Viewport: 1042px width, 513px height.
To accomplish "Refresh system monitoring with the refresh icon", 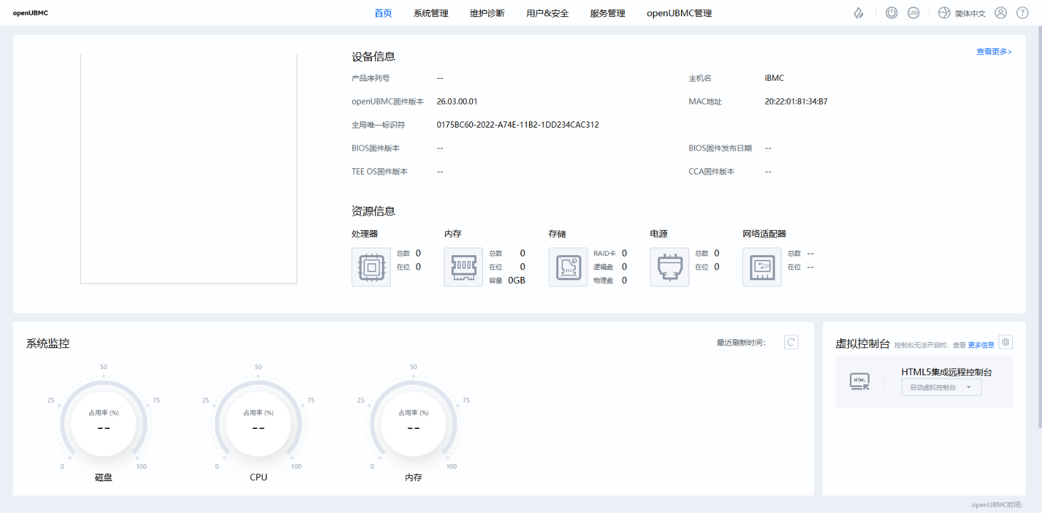I will click(x=791, y=342).
